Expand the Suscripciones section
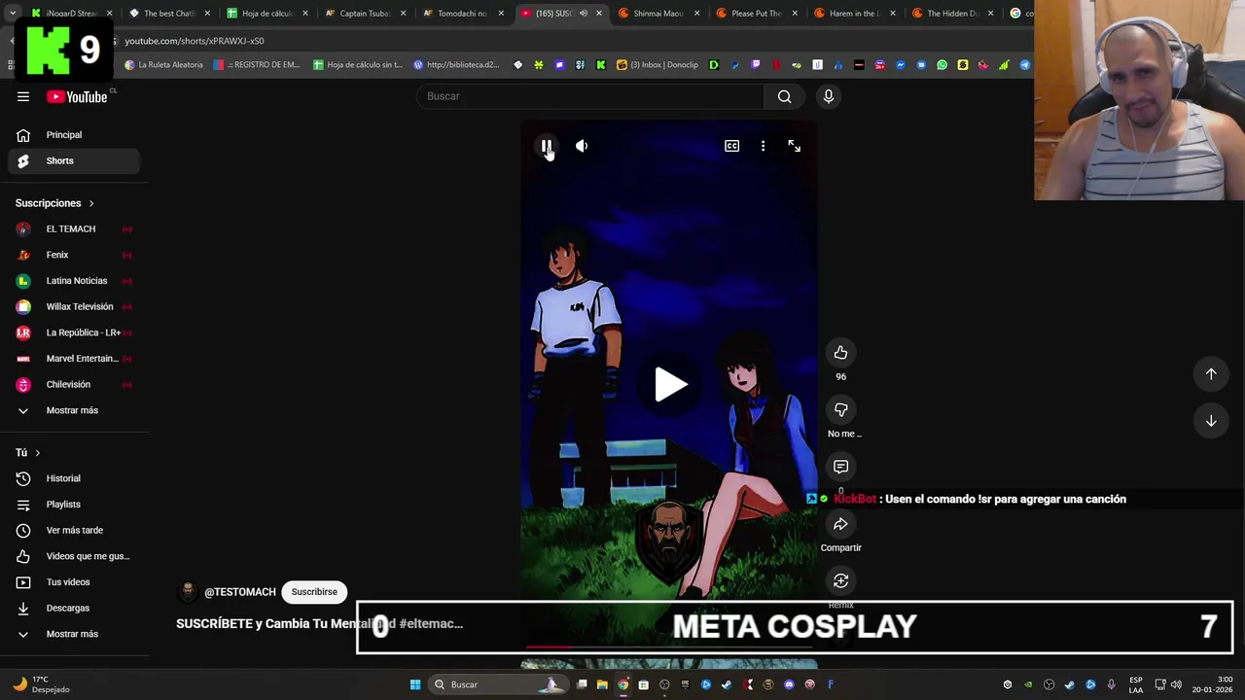This screenshot has height=700, width=1245. pyautogui.click(x=54, y=203)
